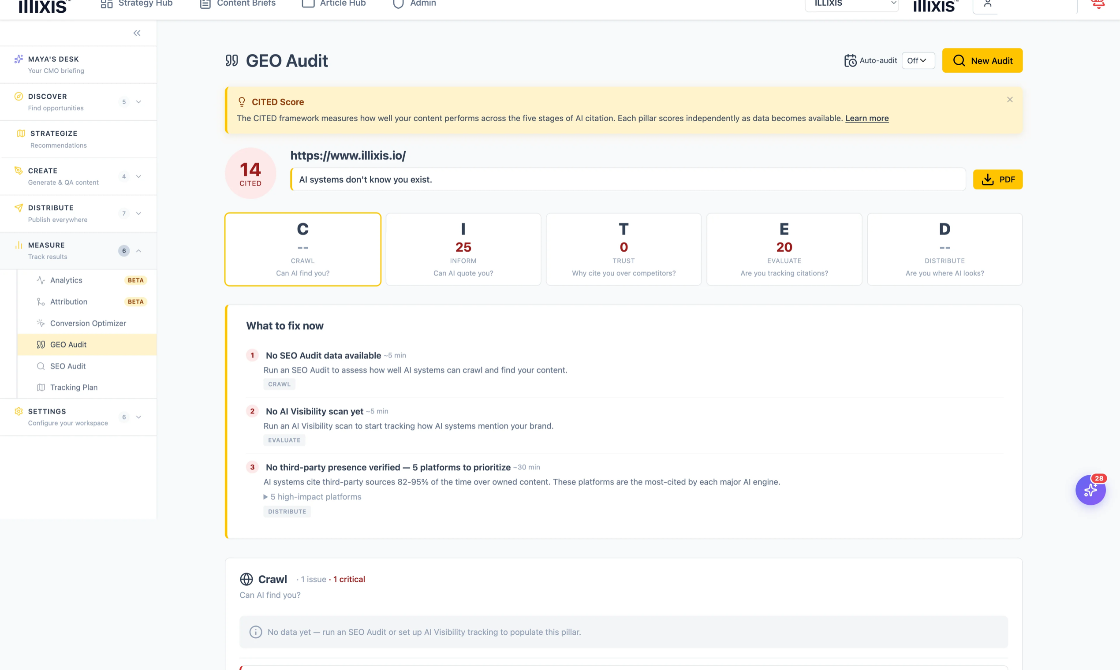1120x670 pixels.
Task: Click the Settings gear icon in sidebar
Action: pos(19,411)
